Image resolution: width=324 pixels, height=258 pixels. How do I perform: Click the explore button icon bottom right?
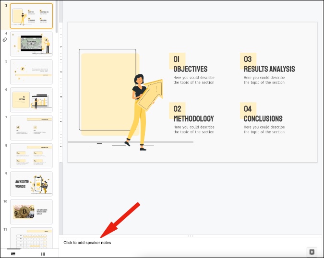312,252
